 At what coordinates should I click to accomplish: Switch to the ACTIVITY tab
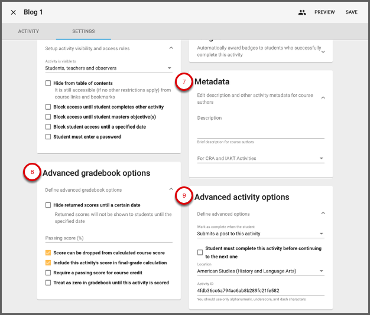(28, 31)
